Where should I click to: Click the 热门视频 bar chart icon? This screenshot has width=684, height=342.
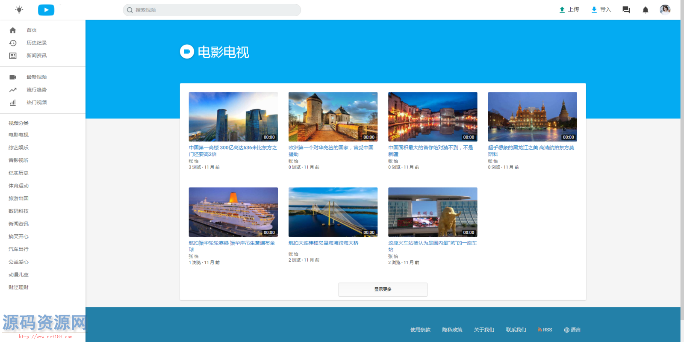click(13, 103)
